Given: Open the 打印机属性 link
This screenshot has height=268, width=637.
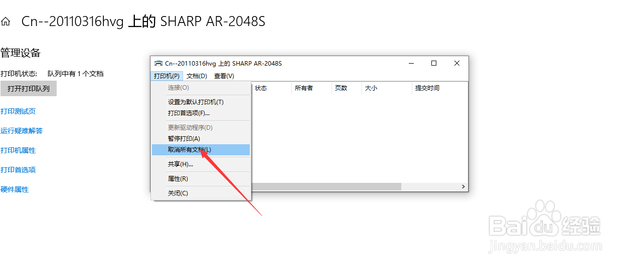Looking at the screenshot, I should [x=18, y=150].
